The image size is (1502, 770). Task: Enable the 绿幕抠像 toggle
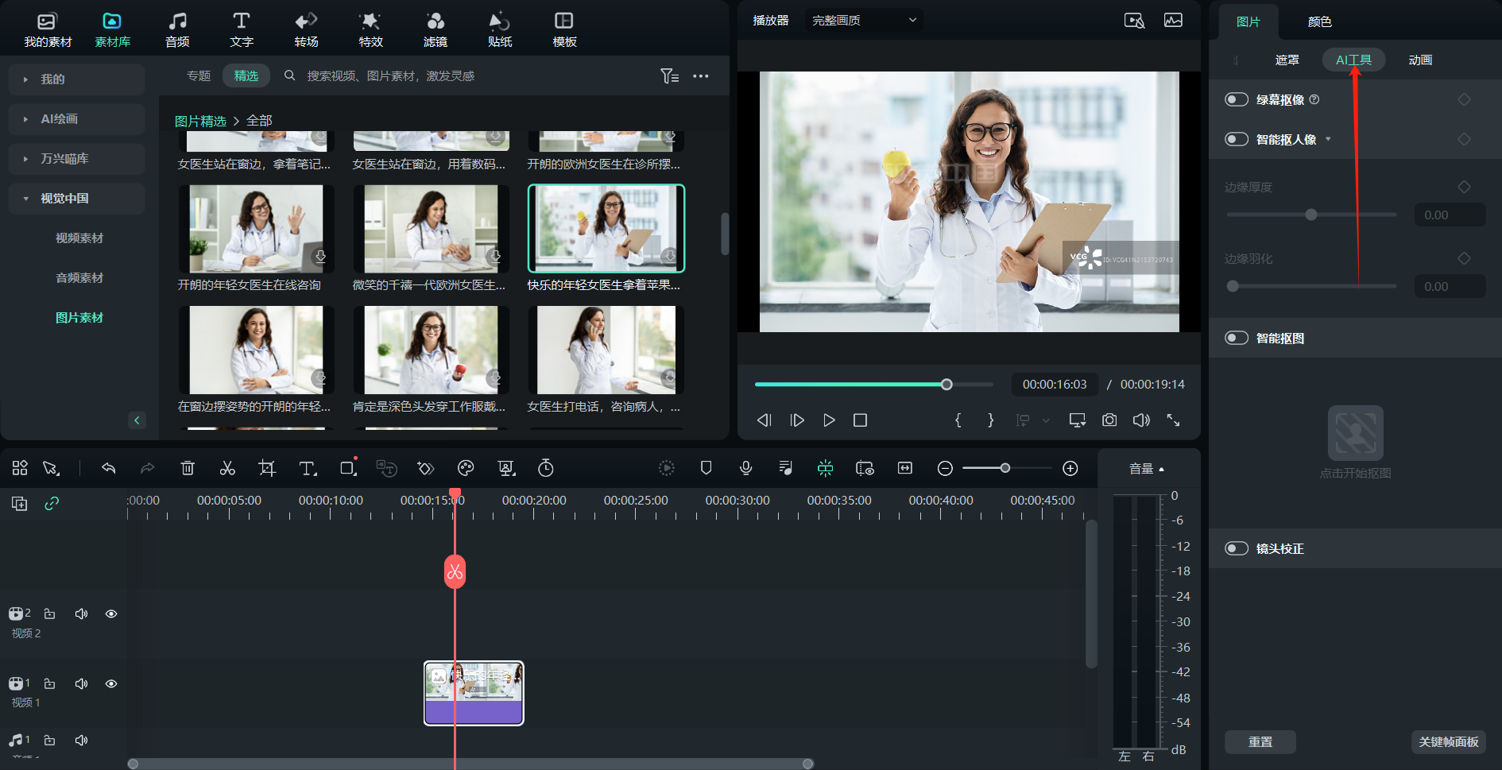point(1237,99)
